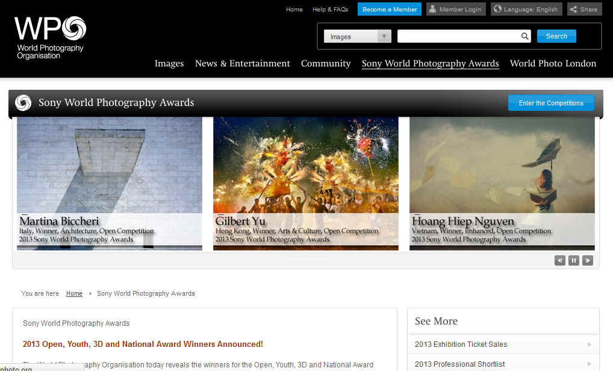613x371 pixels.
Task: Click the See More heading
Action: [436, 321]
